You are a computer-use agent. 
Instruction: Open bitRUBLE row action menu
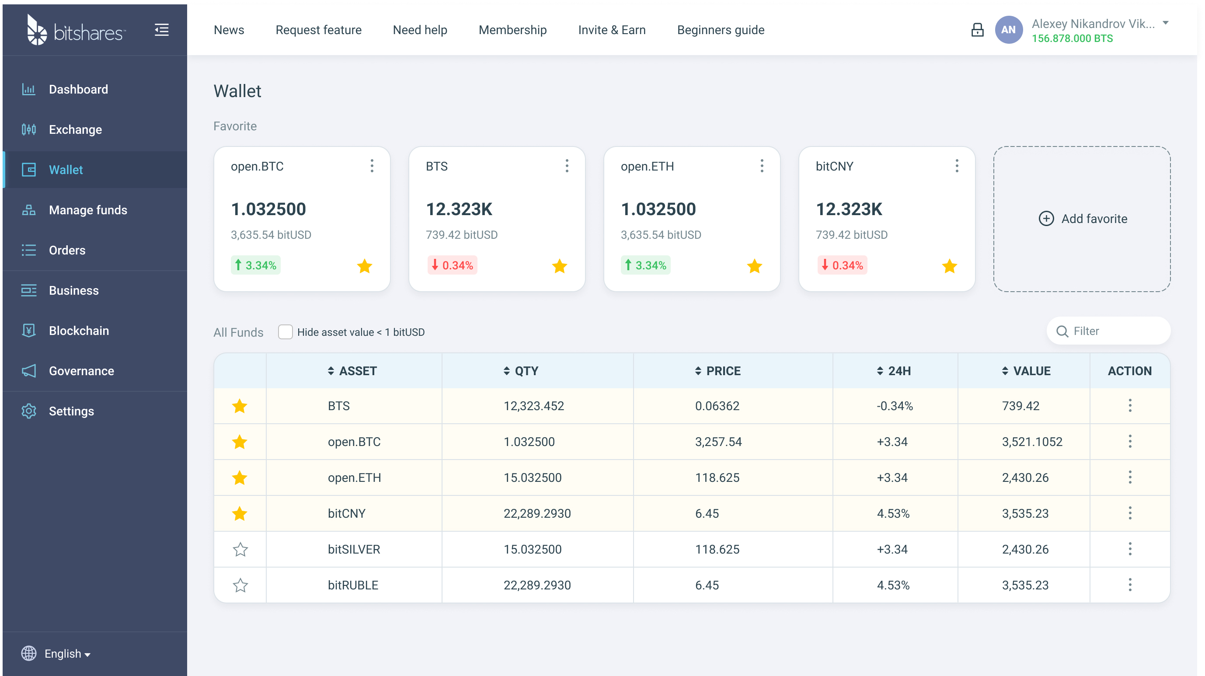[1130, 585]
